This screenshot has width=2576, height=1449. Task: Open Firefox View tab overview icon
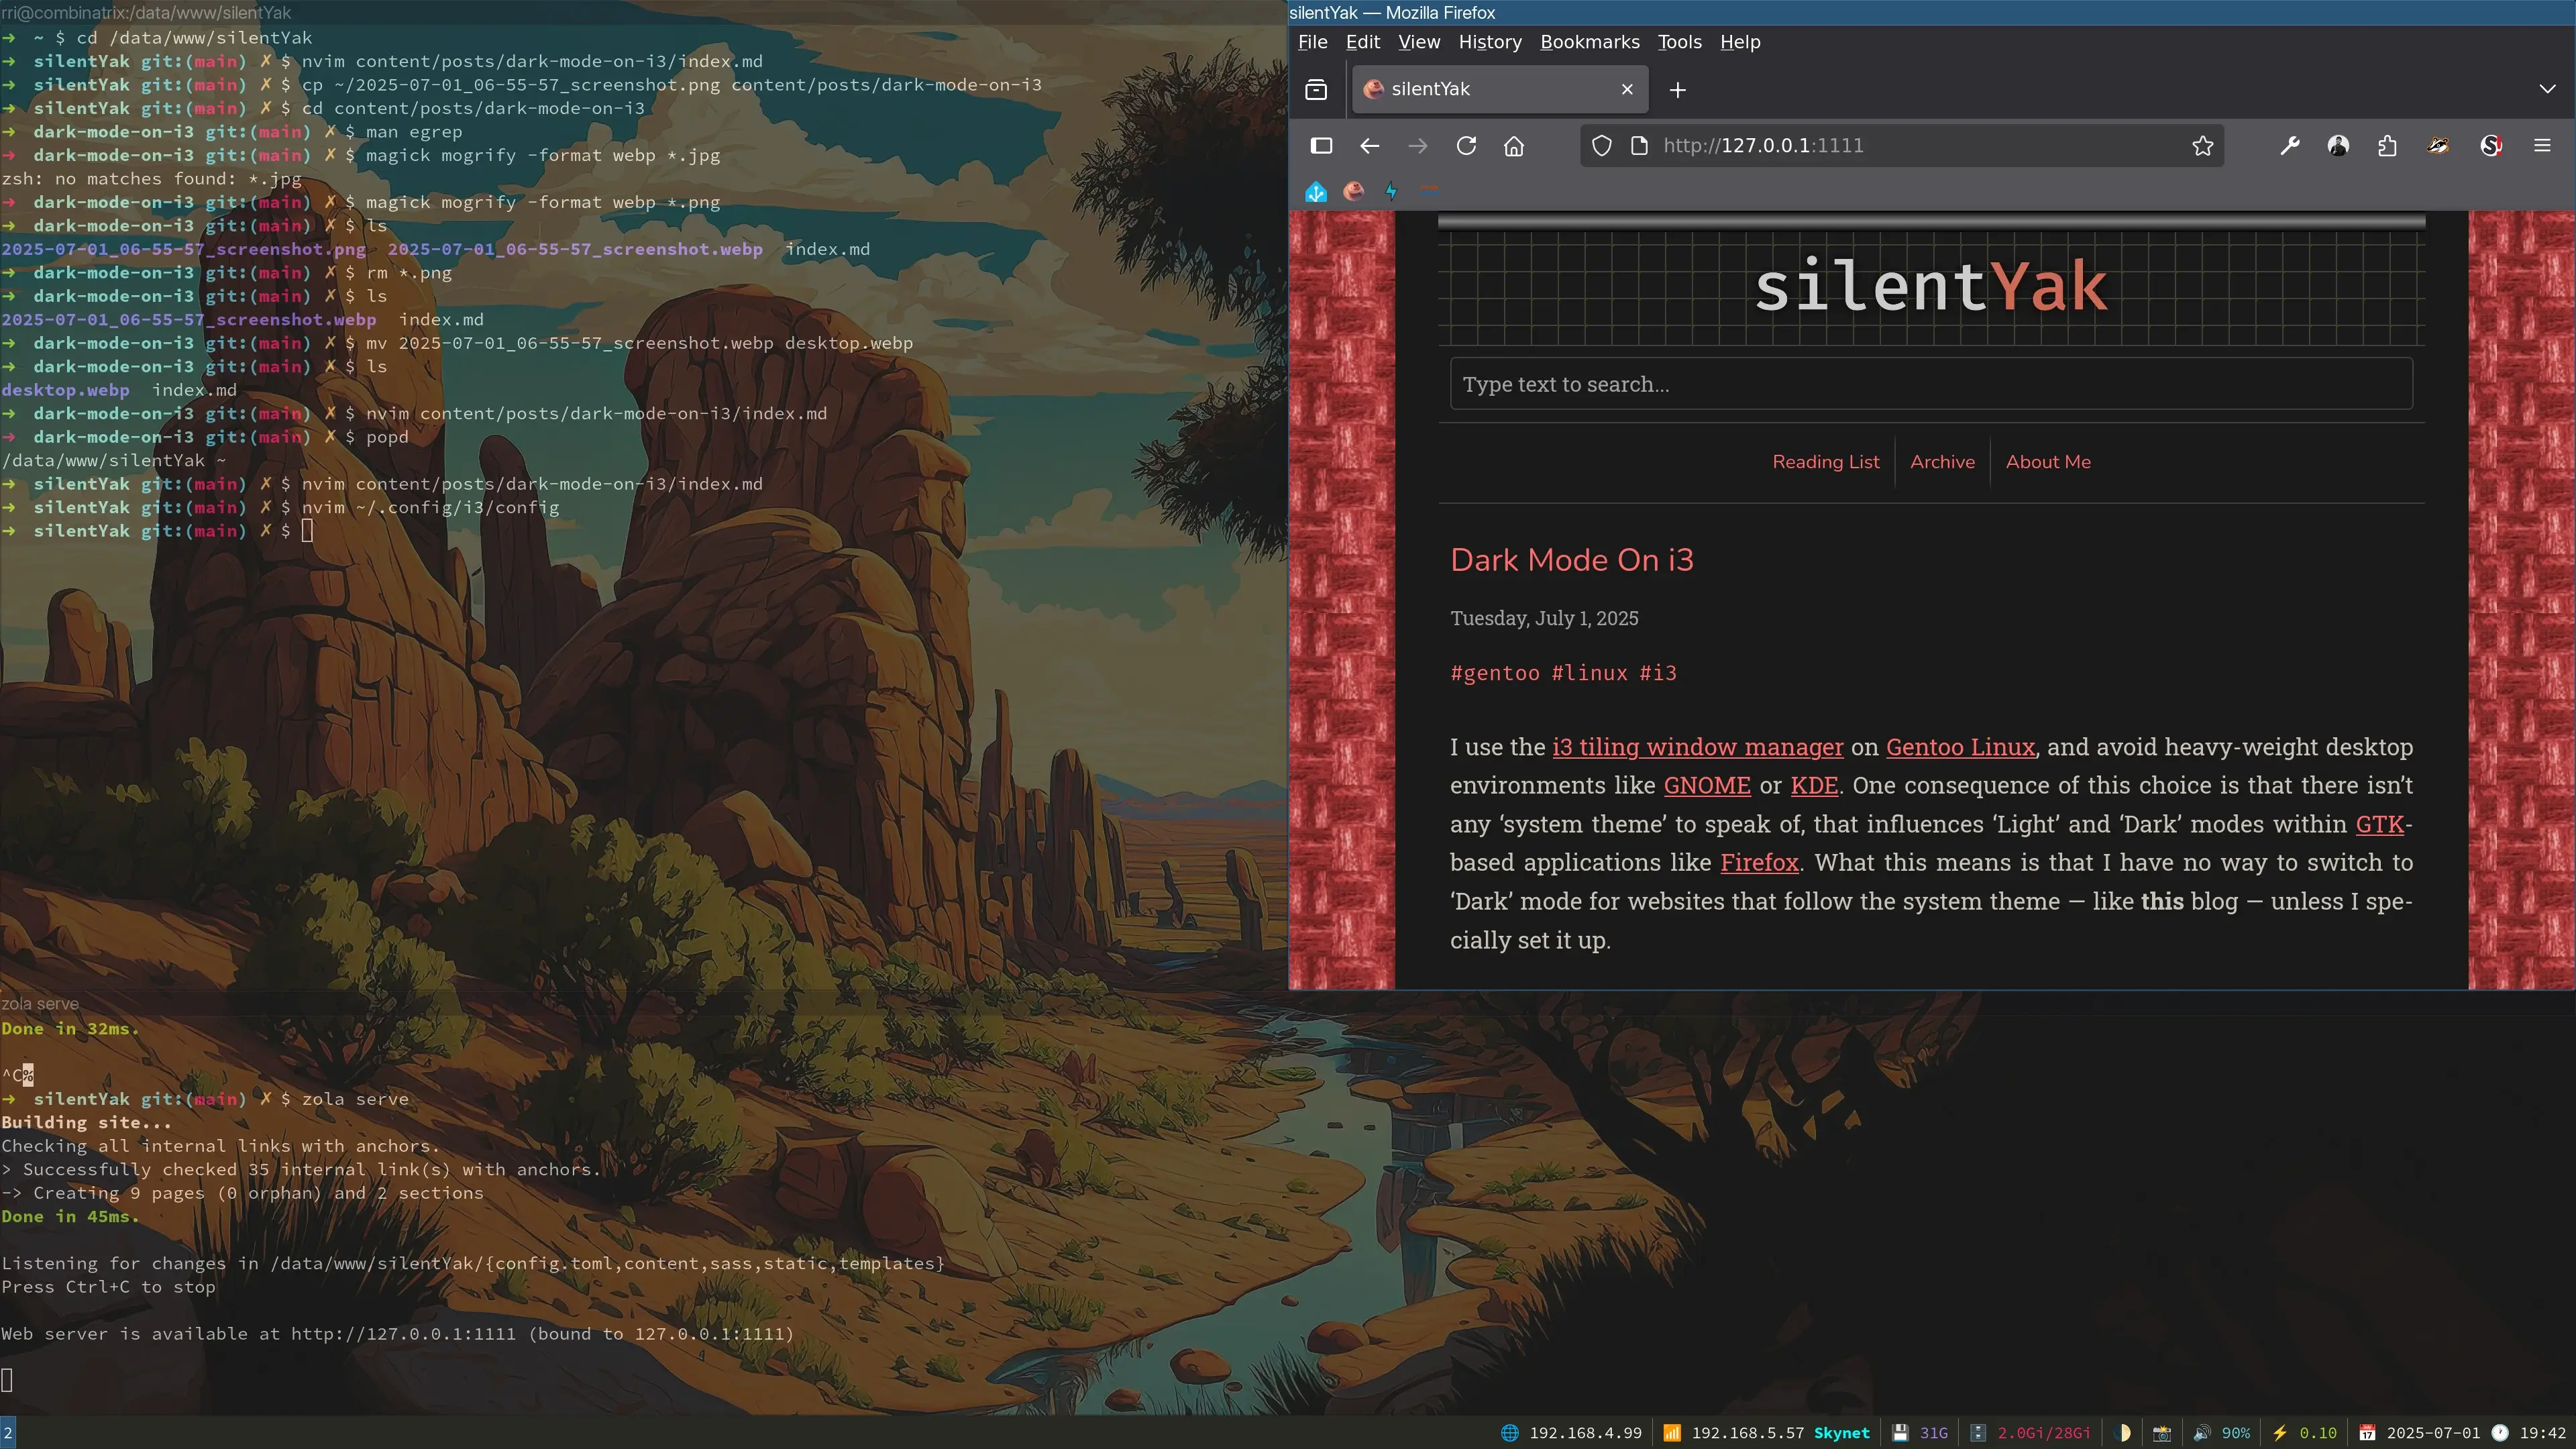point(1316,90)
